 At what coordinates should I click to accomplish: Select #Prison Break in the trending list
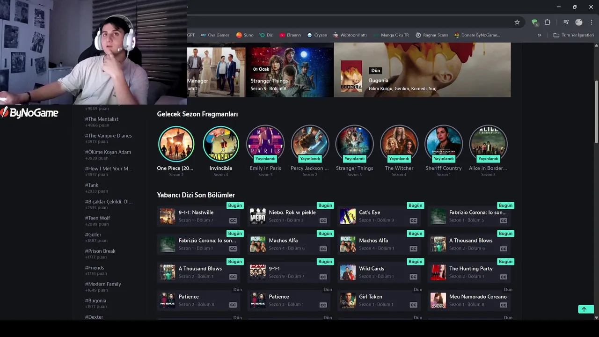tap(100, 251)
